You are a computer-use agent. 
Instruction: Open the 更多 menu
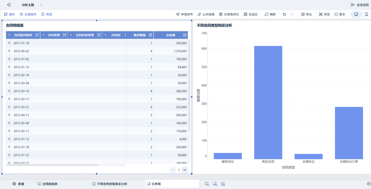coord(340,14)
